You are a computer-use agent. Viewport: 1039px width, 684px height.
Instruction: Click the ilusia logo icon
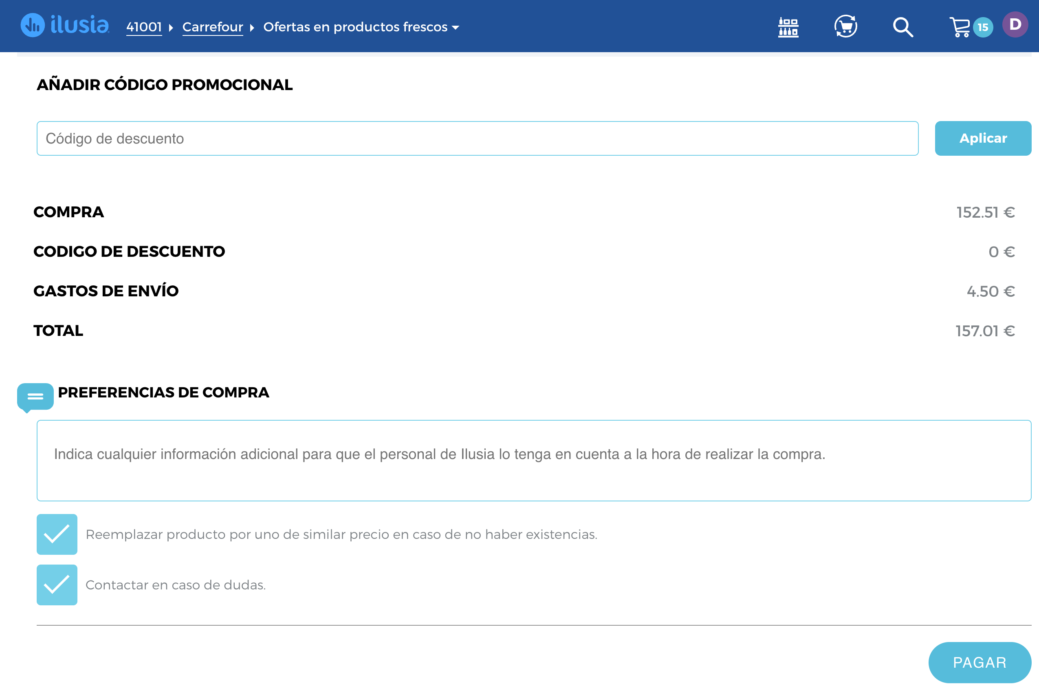point(33,25)
